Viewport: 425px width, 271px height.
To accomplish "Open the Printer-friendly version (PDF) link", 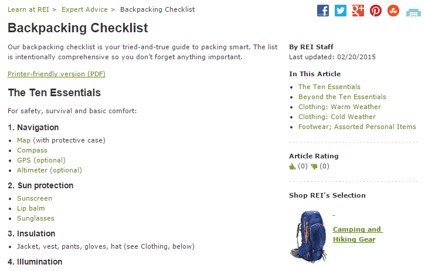I will pos(56,74).
